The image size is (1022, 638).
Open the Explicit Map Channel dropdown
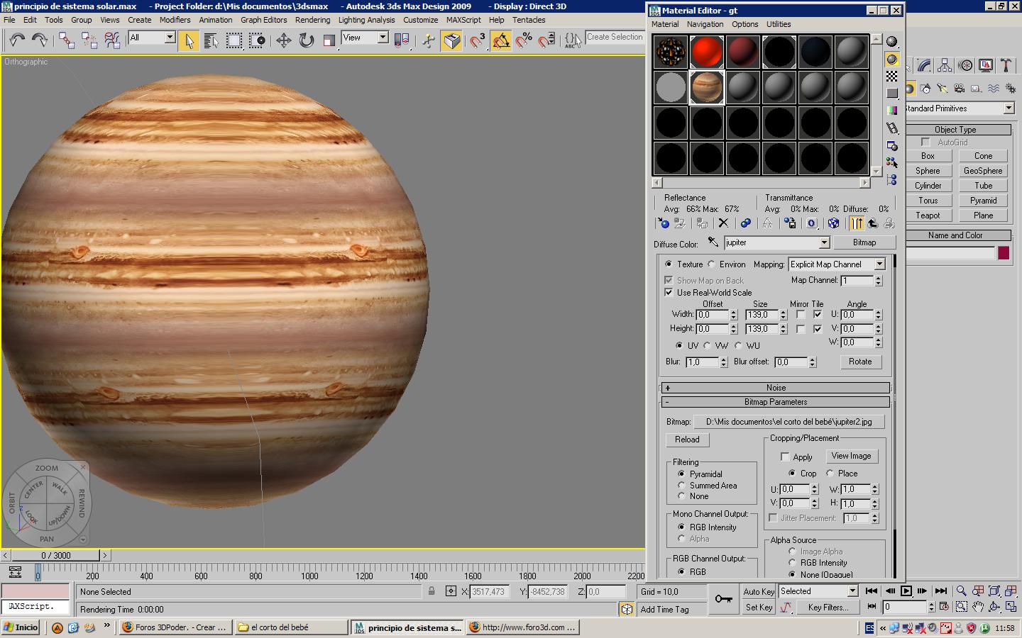tap(837, 264)
